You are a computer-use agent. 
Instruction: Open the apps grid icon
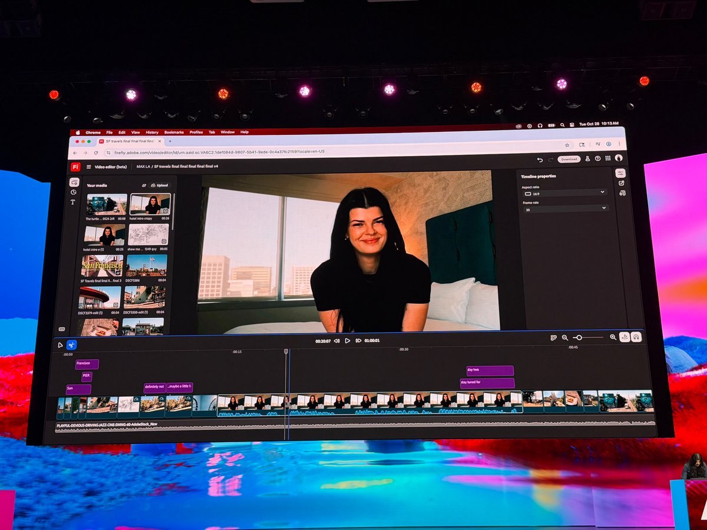pos(607,158)
